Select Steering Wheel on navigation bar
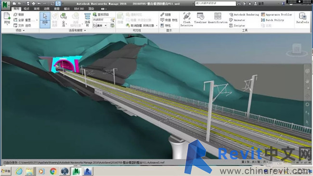Viewport: 313px width, 176px height. tap(307, 71)
